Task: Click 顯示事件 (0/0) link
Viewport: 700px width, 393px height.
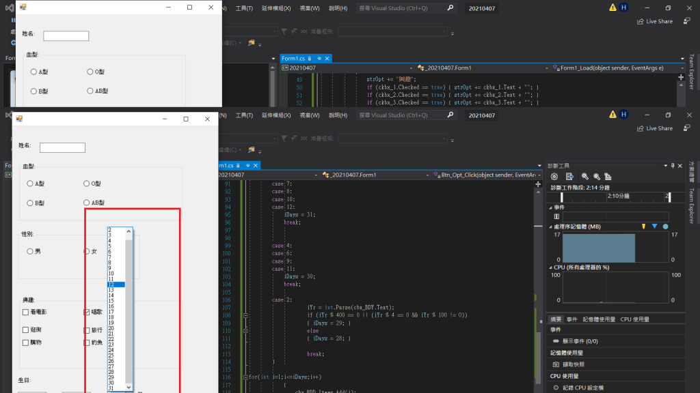Action: click(580, 341)
